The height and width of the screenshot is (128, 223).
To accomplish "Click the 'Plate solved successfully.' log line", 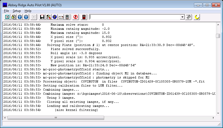I will (52, 49).
